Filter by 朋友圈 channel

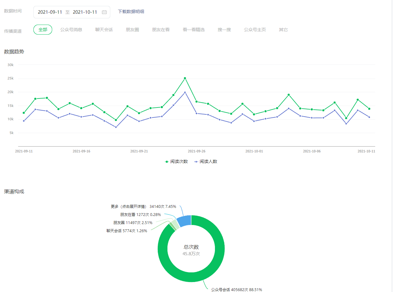click(x=132, y=30)
